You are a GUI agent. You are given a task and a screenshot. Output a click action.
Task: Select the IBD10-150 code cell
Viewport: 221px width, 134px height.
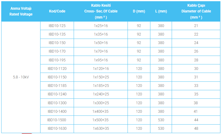pos(57,43)
